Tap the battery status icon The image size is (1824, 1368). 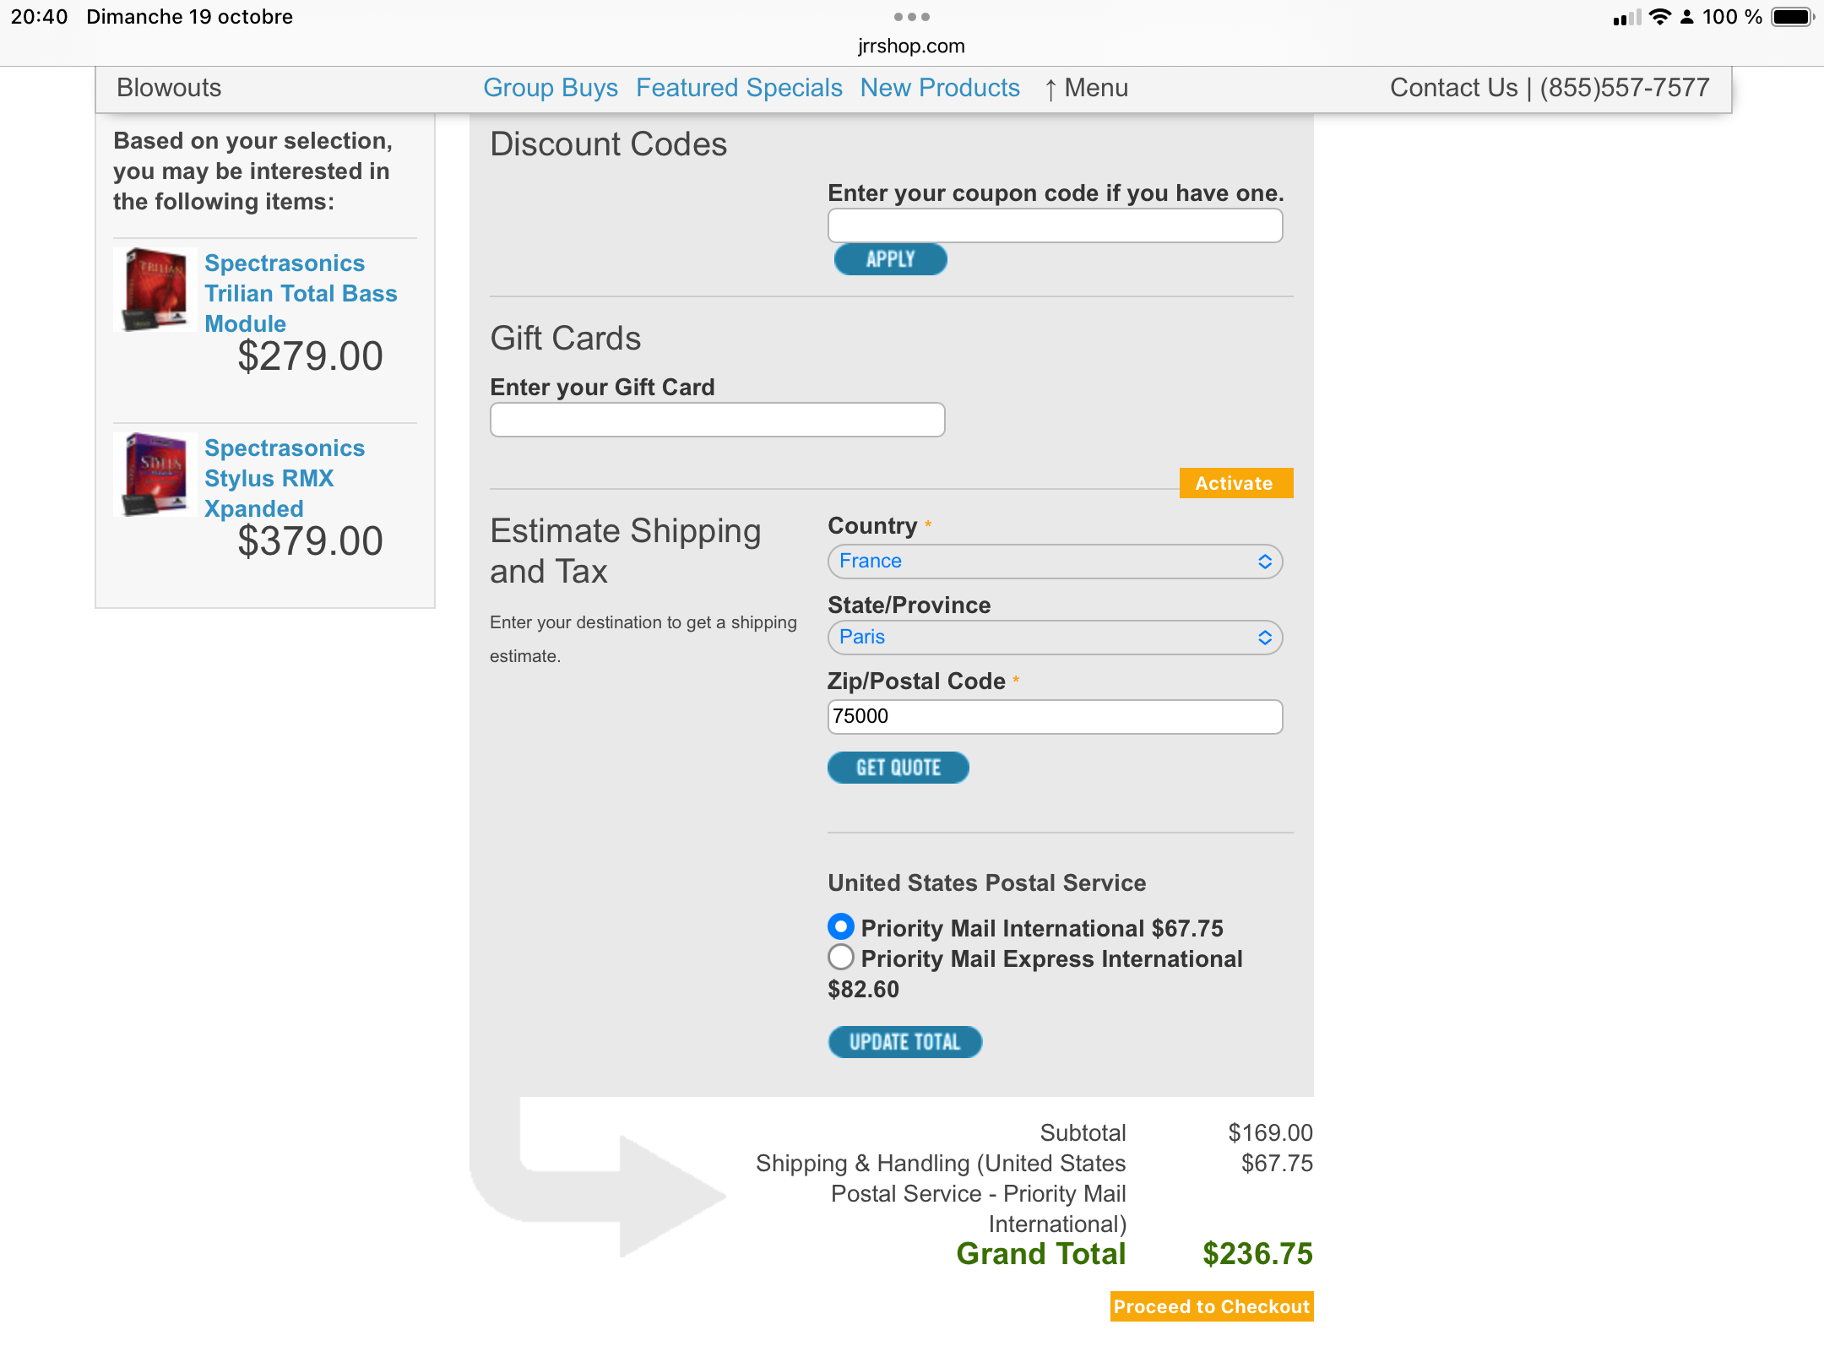tap(1792, 17)
